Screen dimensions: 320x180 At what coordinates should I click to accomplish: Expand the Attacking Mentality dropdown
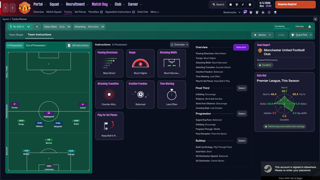point(89,27)
